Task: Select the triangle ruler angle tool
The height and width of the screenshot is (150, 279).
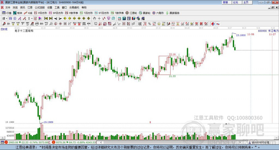Action: 51,24
